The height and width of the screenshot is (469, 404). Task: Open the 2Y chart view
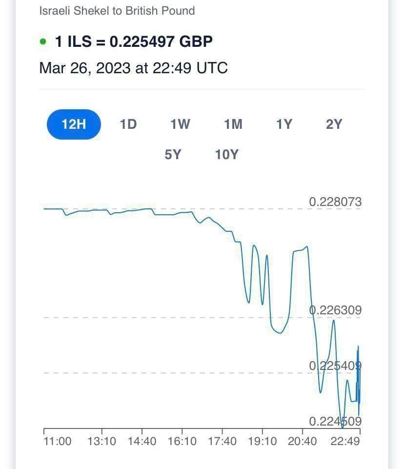(334, 124)
